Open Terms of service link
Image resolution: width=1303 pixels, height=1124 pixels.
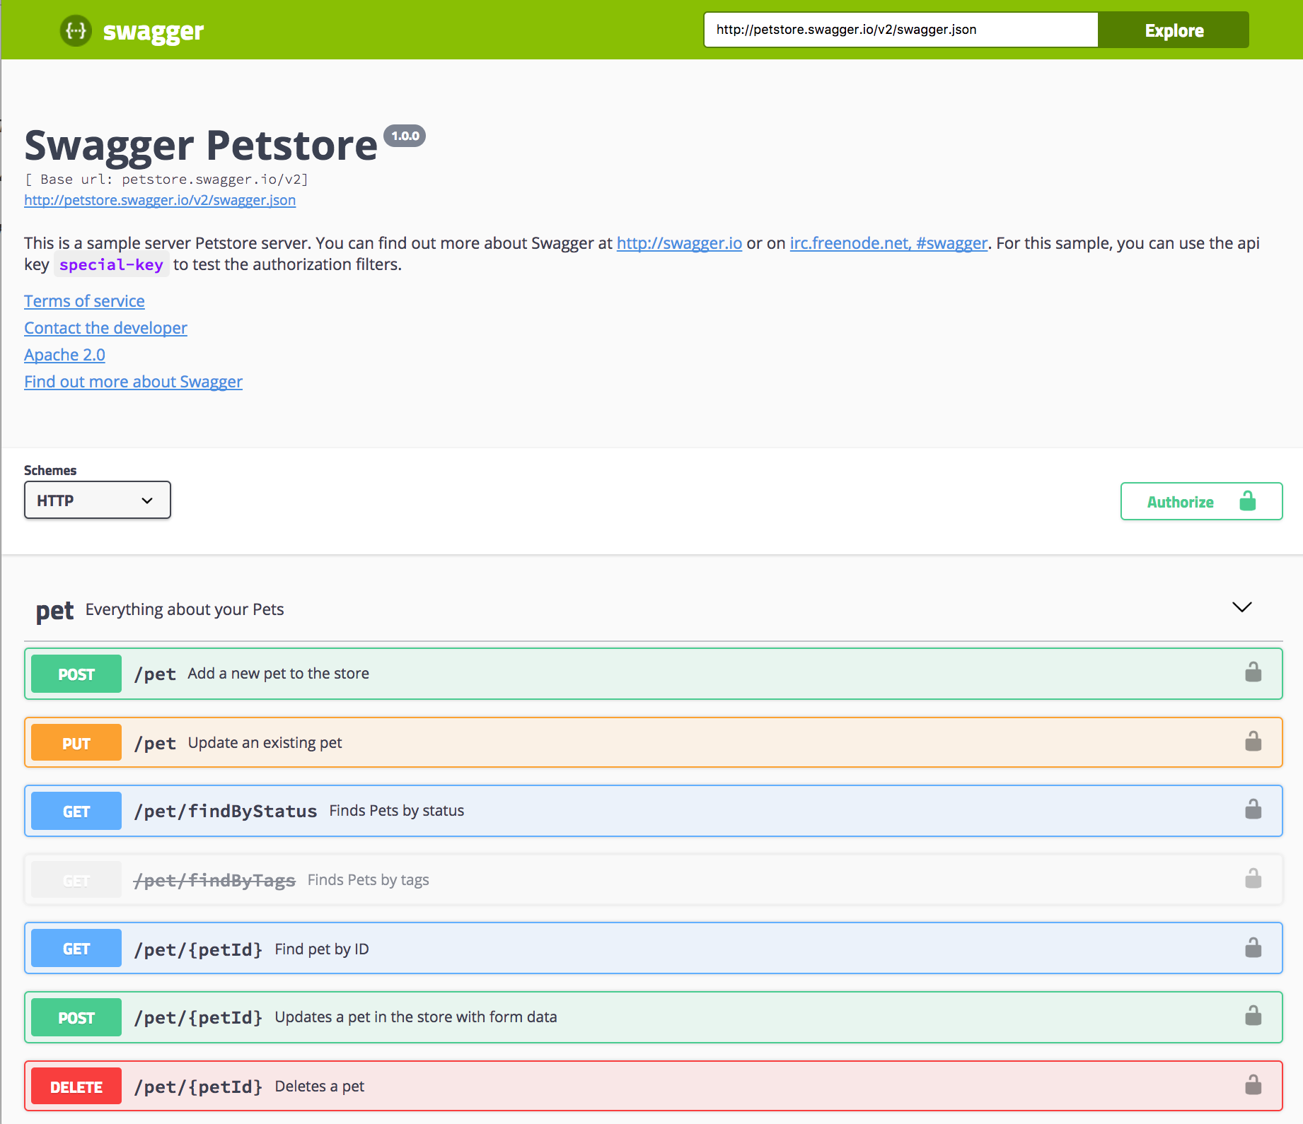(84, 301)
